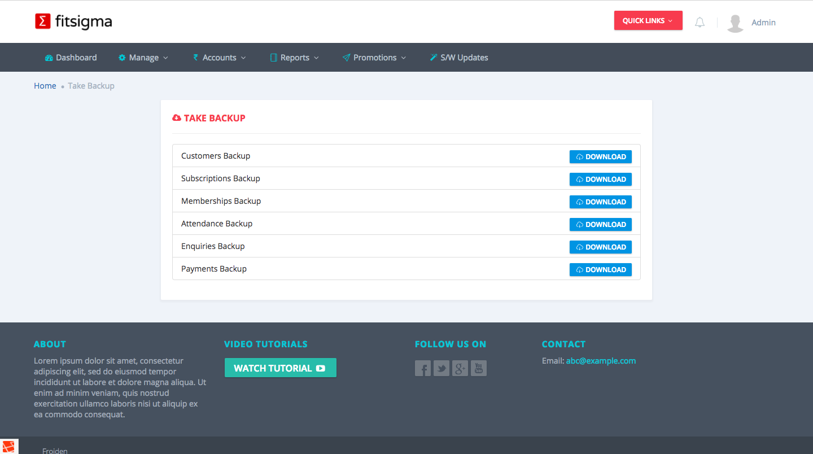Viewport: 813px width, 454px height.
Task: Download the Payments Backup
Action: point(600,270)
